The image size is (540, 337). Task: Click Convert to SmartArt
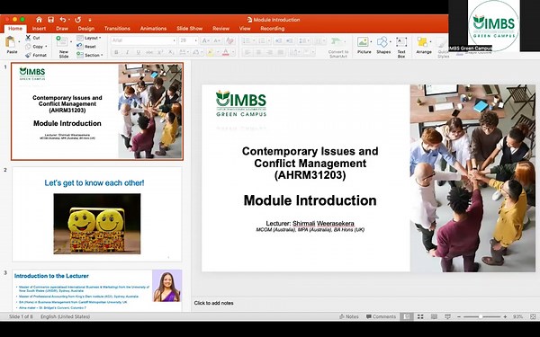pyautogui.click(x=338, y=47)
